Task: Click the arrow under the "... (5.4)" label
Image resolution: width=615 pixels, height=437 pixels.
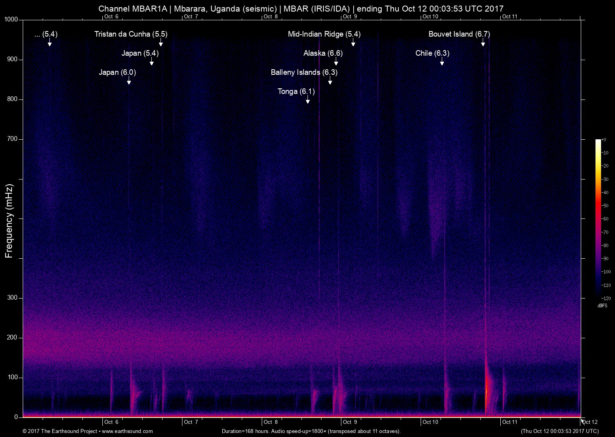Action: 49,42
